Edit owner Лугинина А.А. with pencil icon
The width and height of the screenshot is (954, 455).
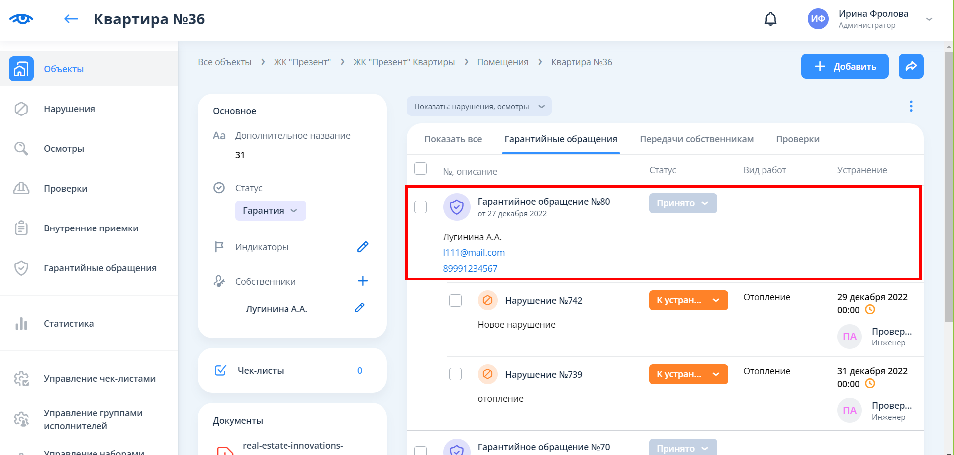[x=360, y=308]
